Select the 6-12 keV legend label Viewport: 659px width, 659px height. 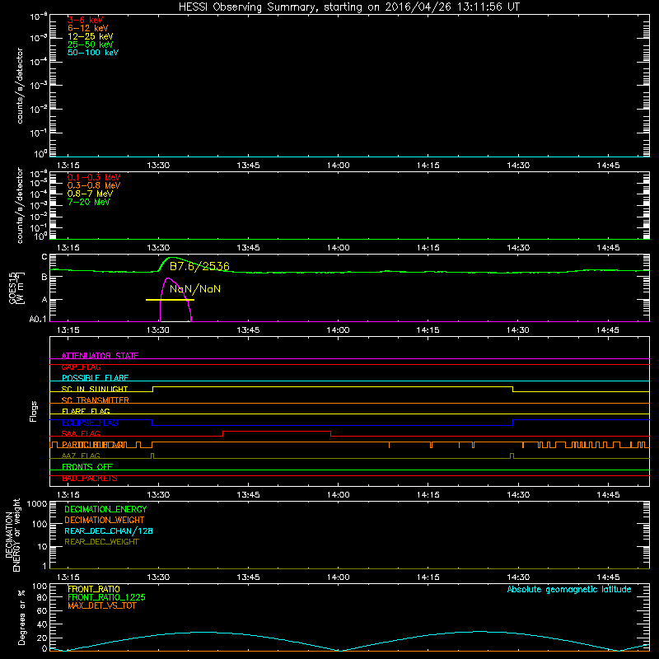pyautogui.click(x=88, y=28)
